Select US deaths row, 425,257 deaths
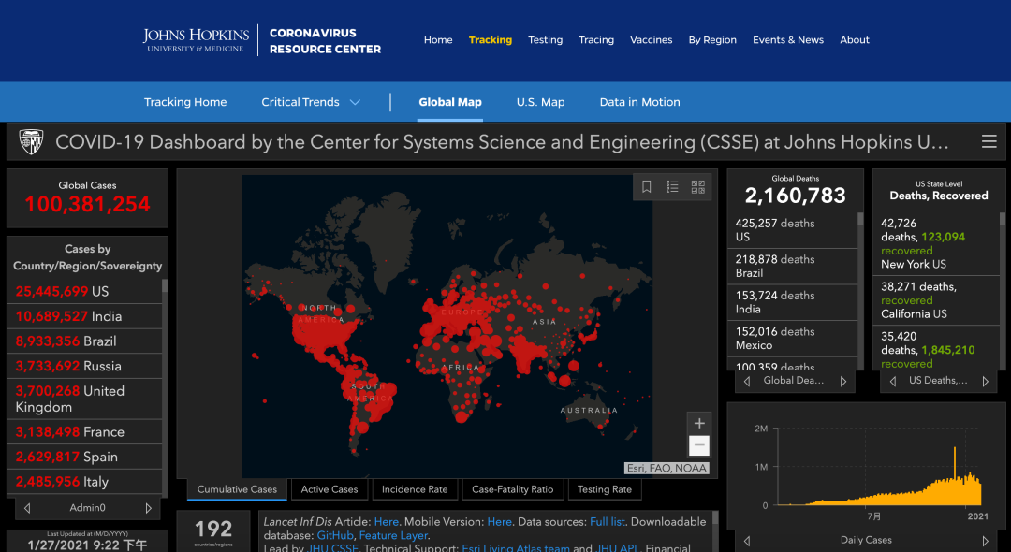This screenshot has height=552, width=1011. (x=795, y=230)
